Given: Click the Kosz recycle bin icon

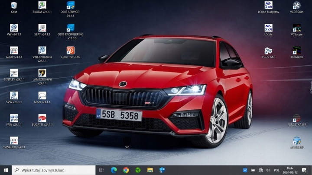Looking at the screenshot, I should [x=14, y=7].
